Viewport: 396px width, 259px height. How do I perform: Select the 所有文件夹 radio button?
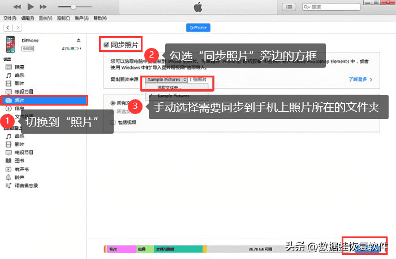[113, 103]
